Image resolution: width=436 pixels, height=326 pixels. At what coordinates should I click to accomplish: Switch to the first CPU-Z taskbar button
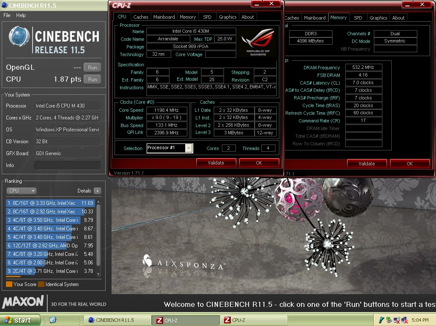pyautogui.click(x=186, y=320)
